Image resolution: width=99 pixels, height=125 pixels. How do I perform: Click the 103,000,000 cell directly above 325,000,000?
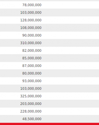point(31,89)
